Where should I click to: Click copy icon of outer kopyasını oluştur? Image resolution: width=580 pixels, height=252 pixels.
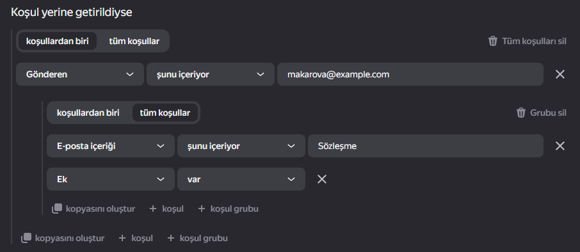(x=26, y=239)
